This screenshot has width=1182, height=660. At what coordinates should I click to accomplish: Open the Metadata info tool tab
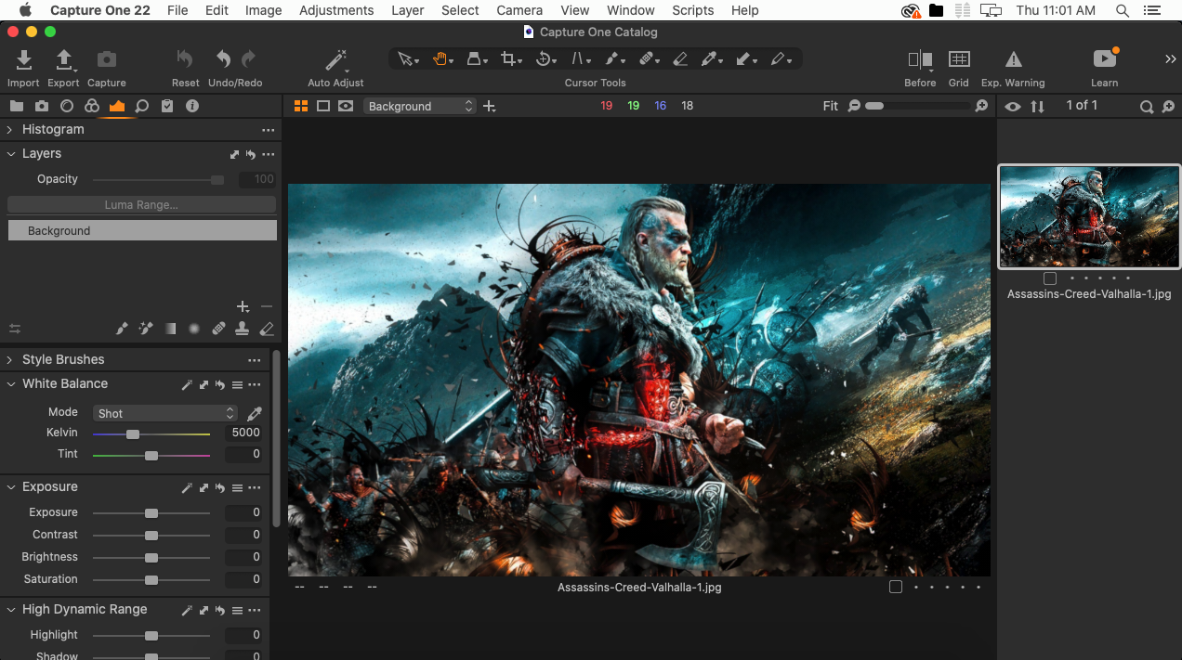pyautogui.click(x=192, y=106)
